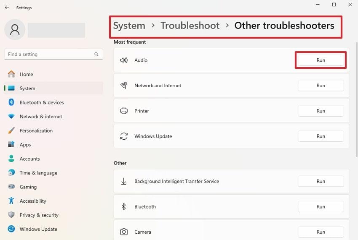Run the Bluetooth troubleshooter
The image size is (358, 240).
(x=321, y=206)
